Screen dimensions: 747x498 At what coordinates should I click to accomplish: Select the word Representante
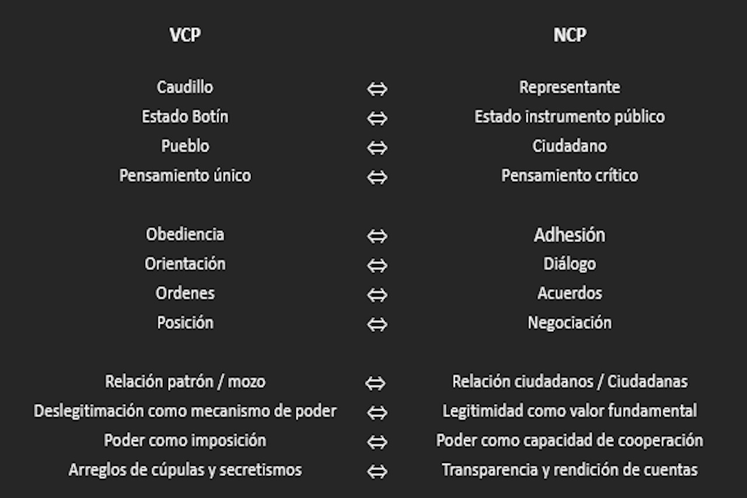(570, 87)
